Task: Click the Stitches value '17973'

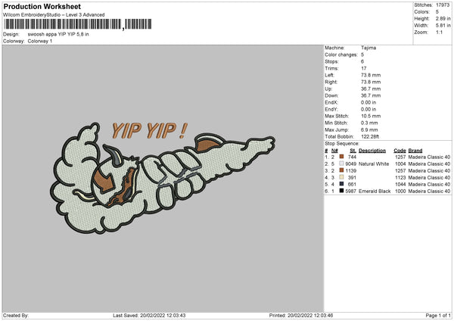Action: 443,5
